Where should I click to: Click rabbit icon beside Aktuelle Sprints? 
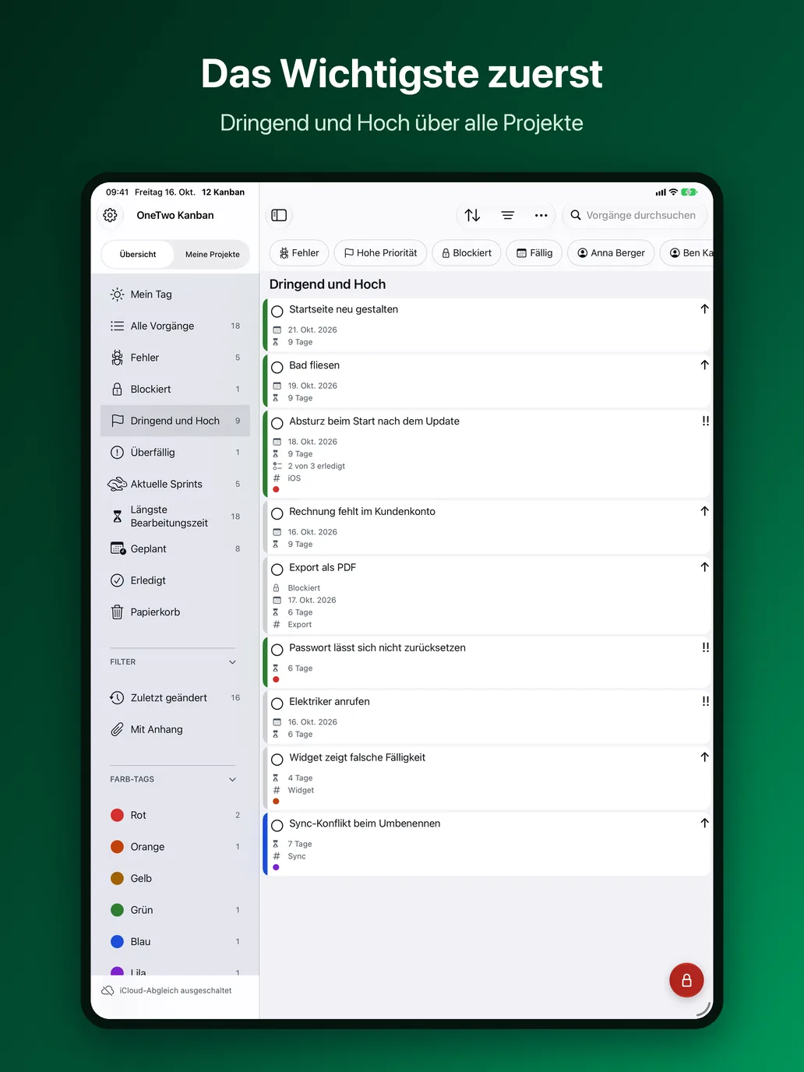coord(117,484)
